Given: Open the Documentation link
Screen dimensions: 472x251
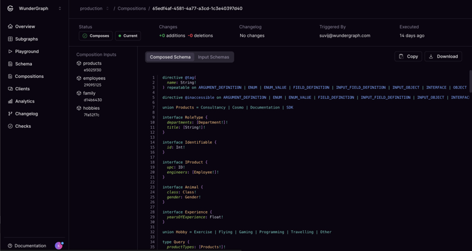Looking at the screenshot, I should click(30, 246).
